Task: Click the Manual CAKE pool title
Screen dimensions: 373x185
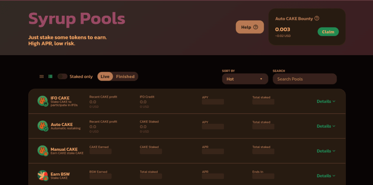Action: click(x=64, y=149)
